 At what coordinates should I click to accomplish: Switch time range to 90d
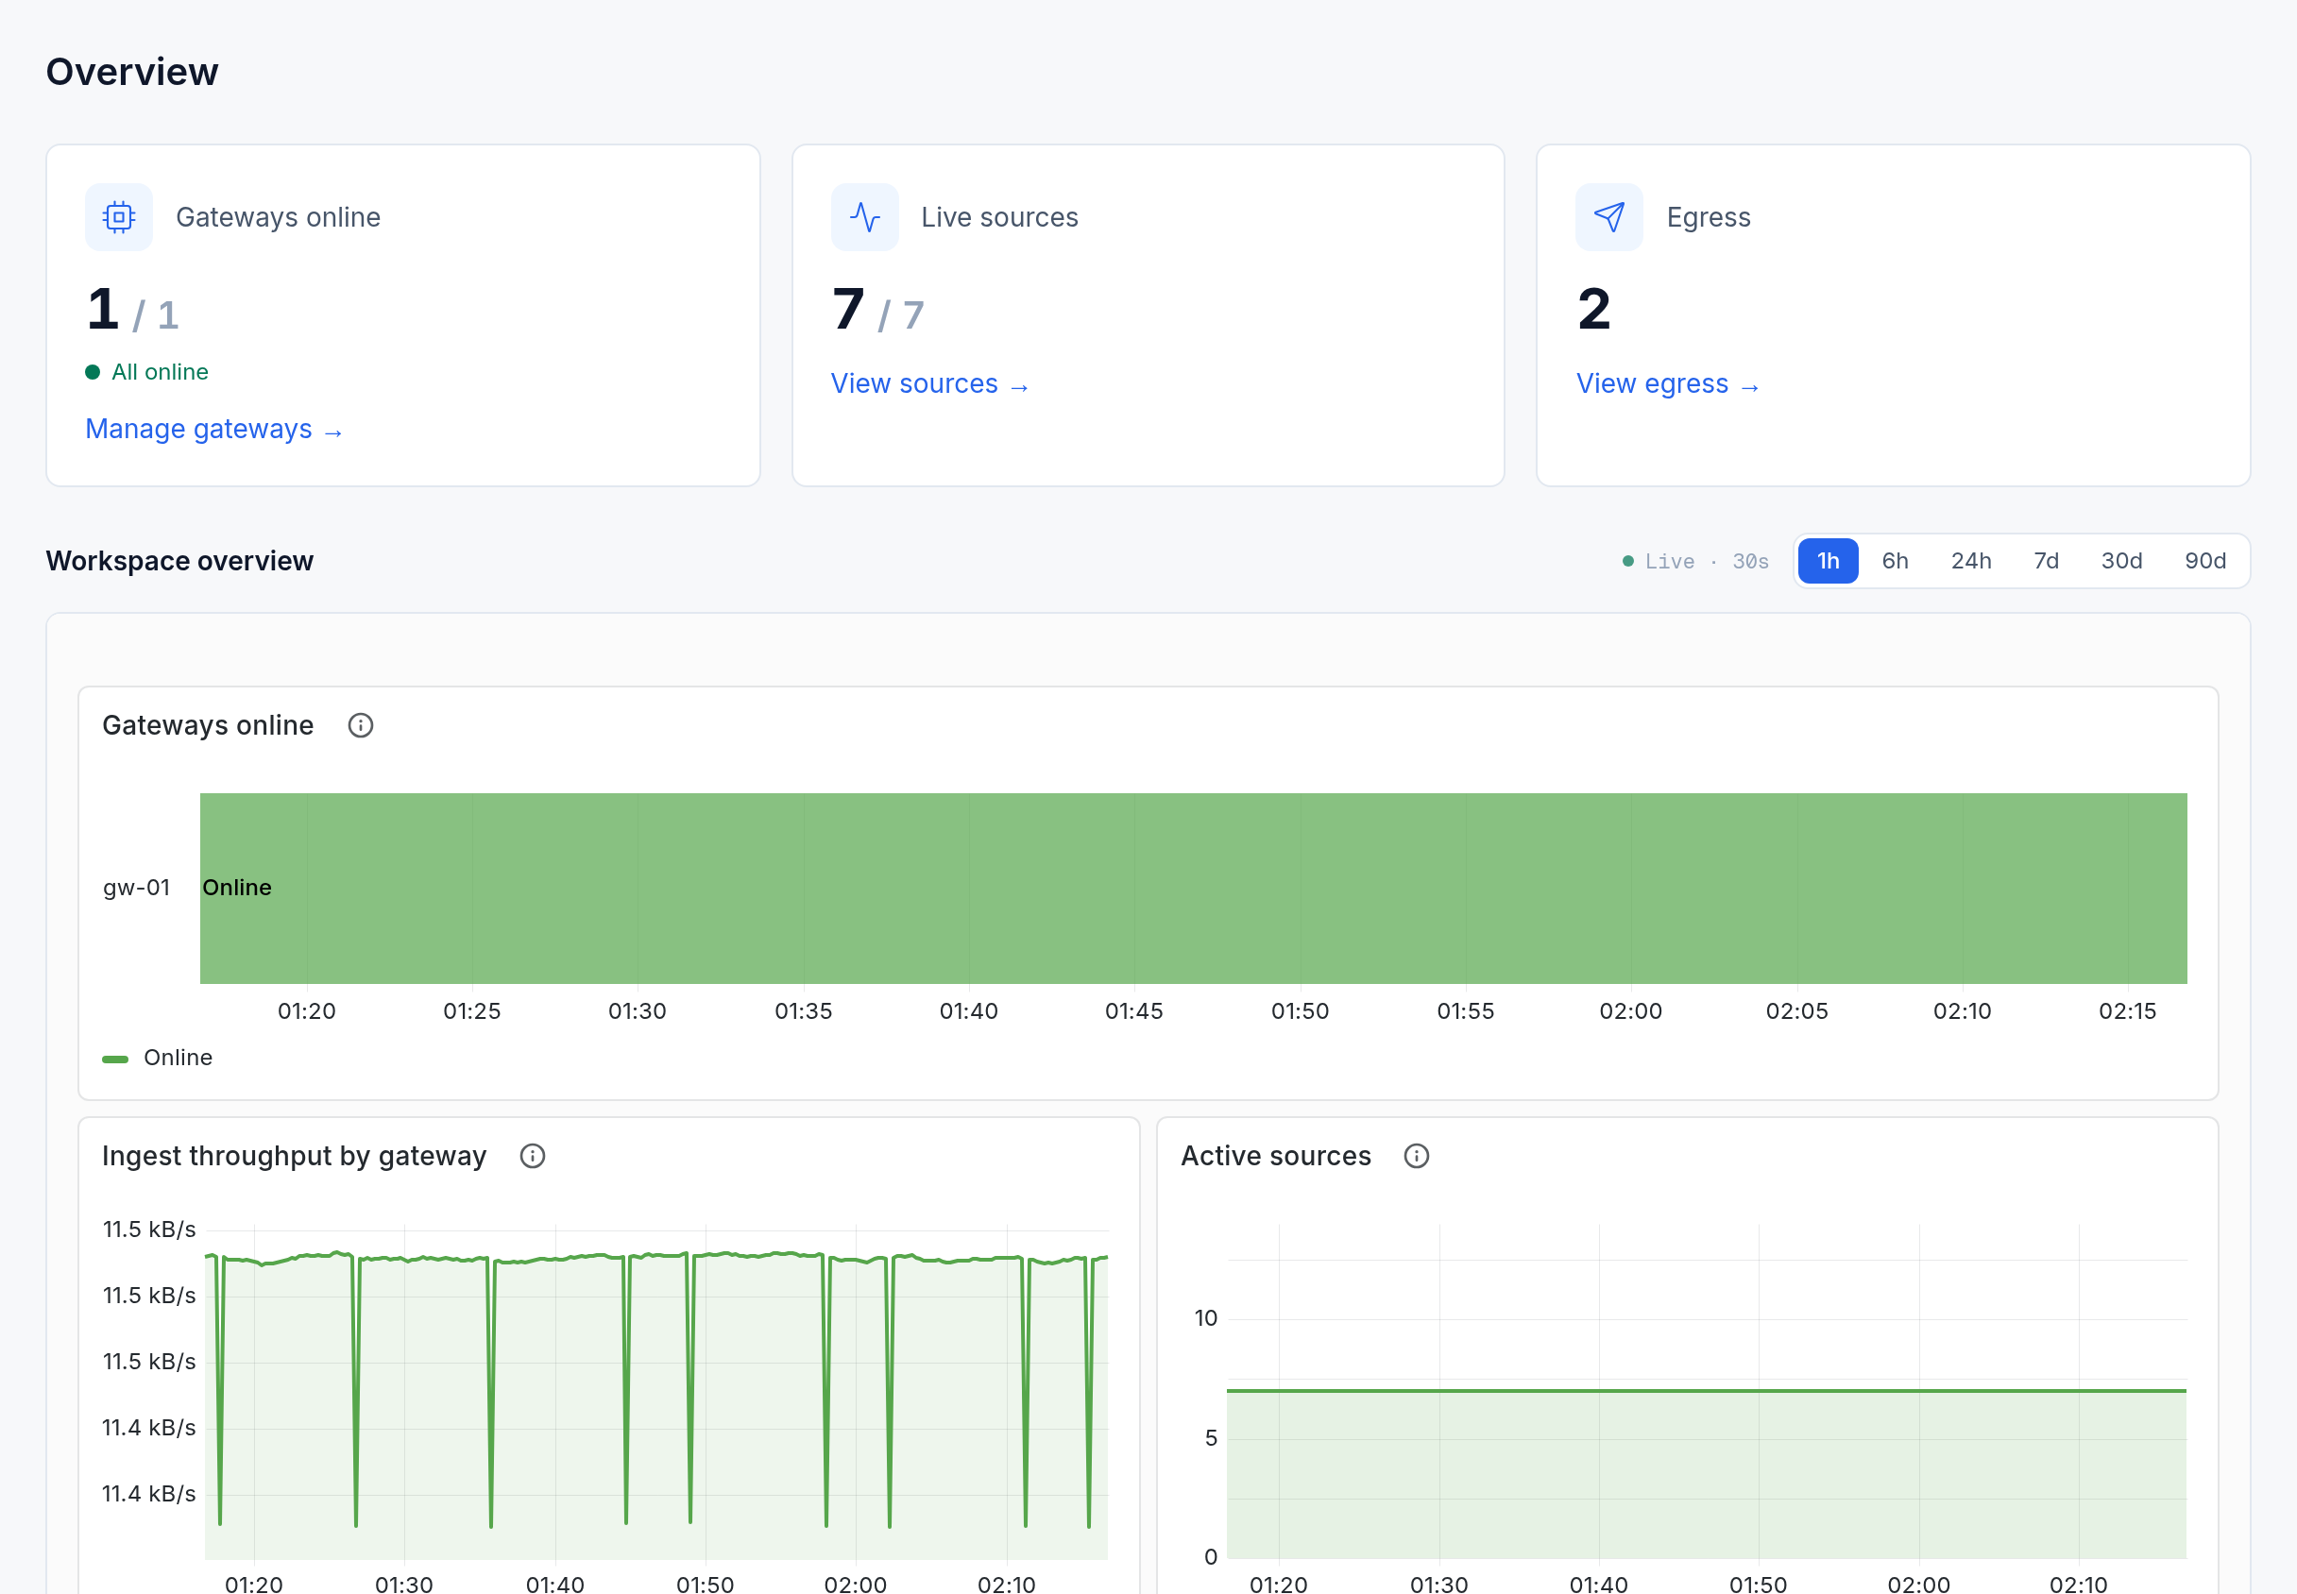2204,561
